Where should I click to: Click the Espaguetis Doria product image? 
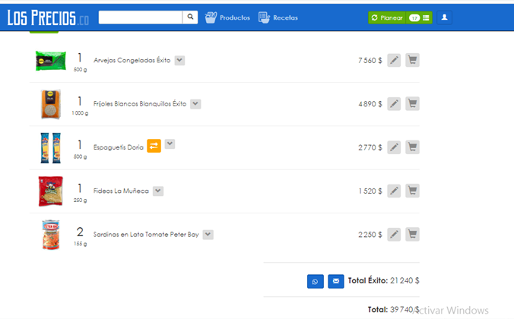(x=50, y=147)
